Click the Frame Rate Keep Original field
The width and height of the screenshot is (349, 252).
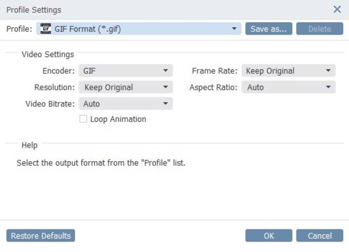click(288, 71)
